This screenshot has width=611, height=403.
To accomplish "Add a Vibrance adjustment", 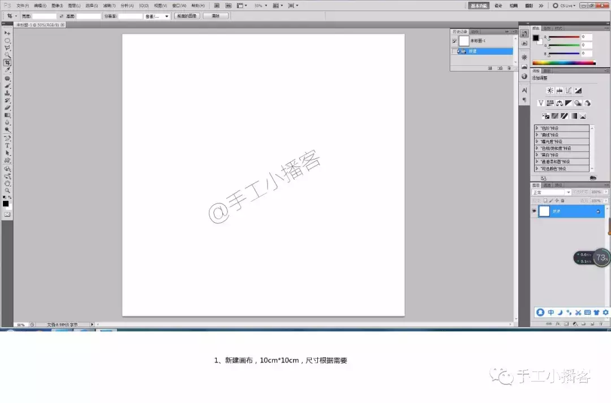I will click(x=540, y=103).
